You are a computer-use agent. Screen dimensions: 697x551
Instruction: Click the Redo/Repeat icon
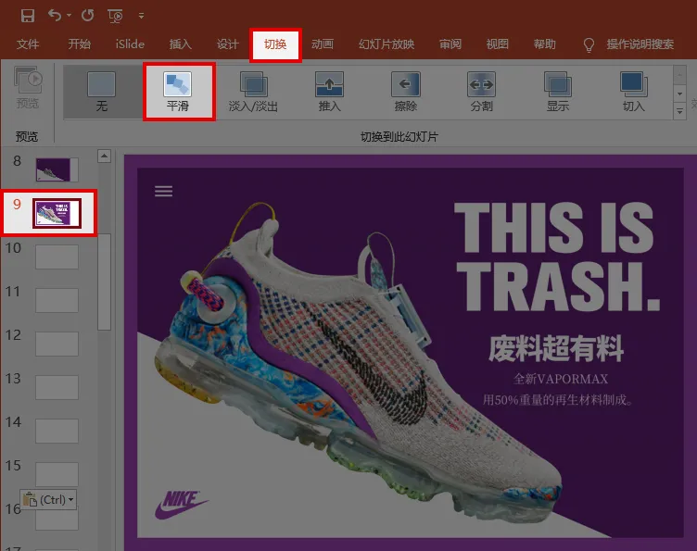tap(87, 16)
